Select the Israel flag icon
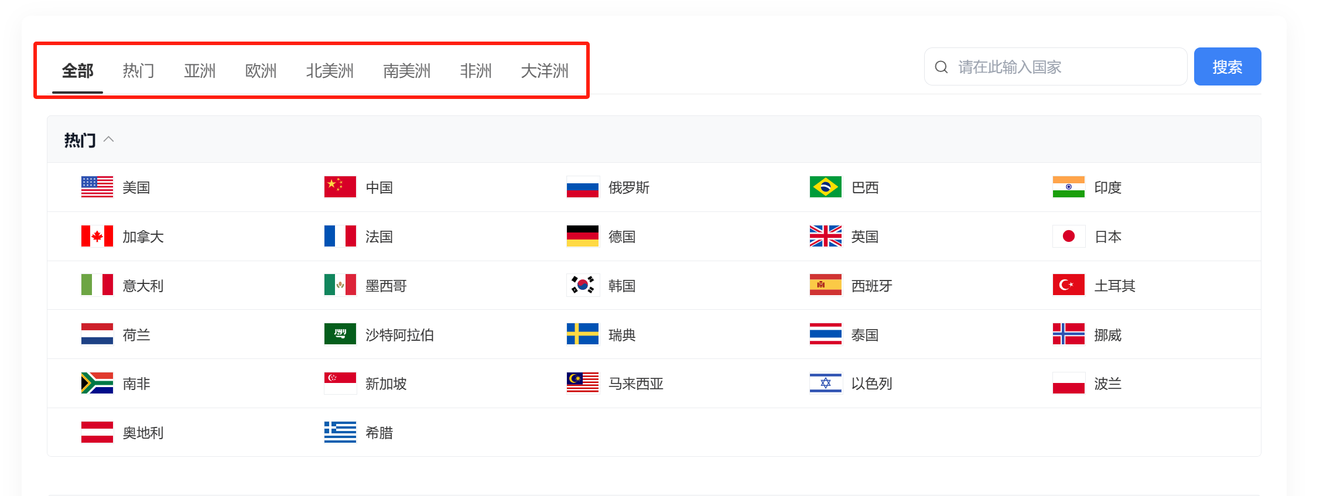This screenshot has width=1330, height=496. click(826, 384)
